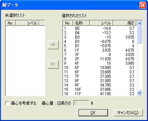This screenshot has width=148, height=121.
Task: Select the B1 row
Action: click(100, 46)
